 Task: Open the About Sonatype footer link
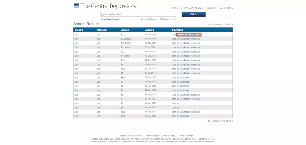[153, 136]
